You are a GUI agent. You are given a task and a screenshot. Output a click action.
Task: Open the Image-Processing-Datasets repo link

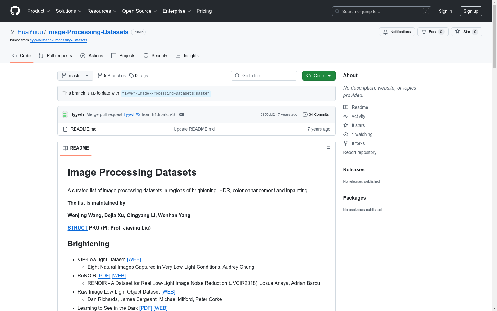click(88, 32)
